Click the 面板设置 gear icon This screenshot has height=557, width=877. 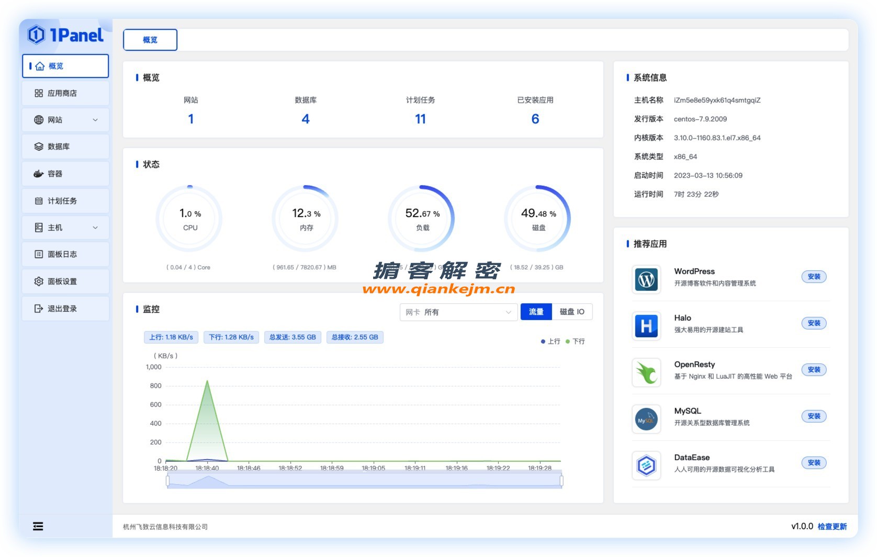pos(39,281)
